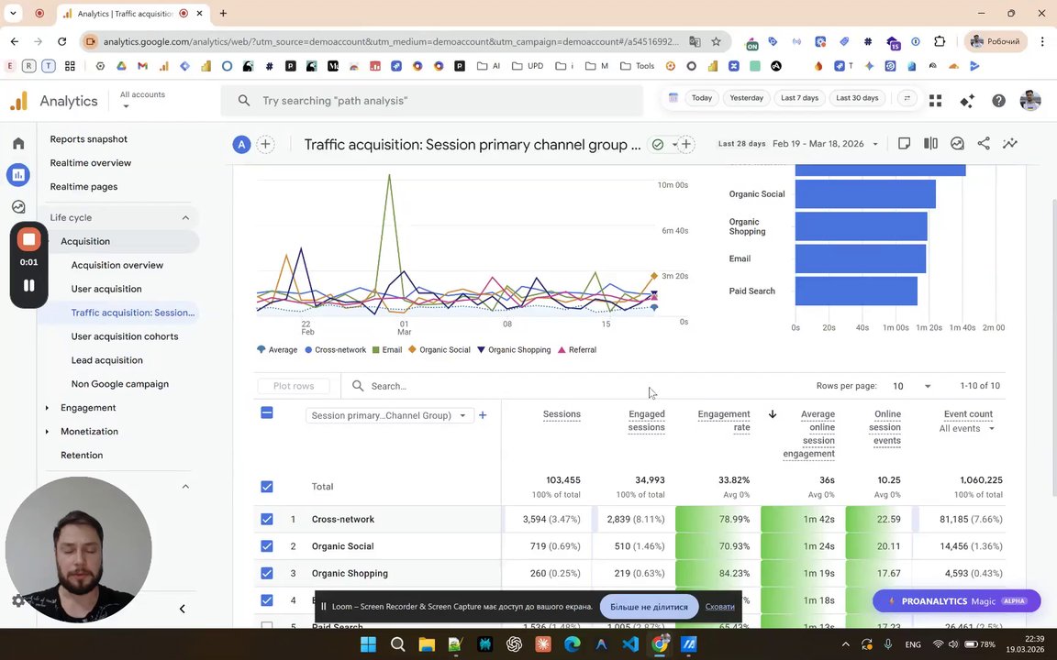Uncheck the Cross-network row checkbox

(x=267, y=519)
